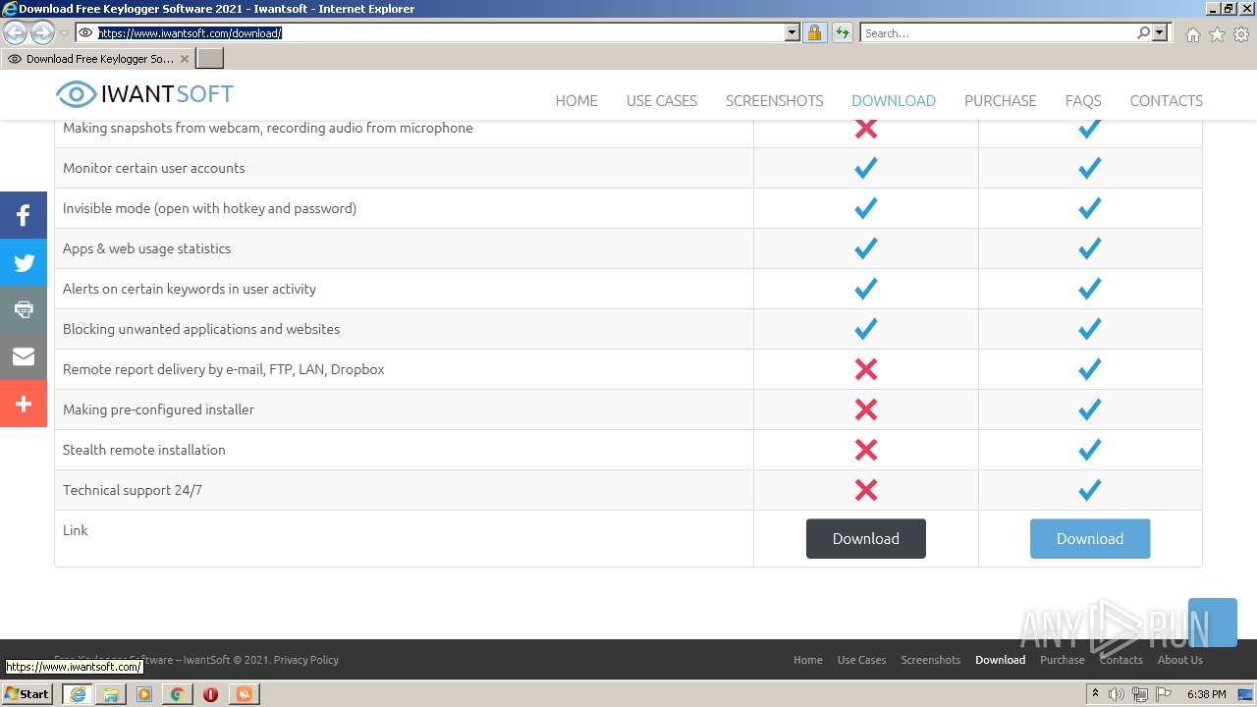Click the Action Center flag tray icon
The image size is (1257, 707).
[x=1162, y=694]
